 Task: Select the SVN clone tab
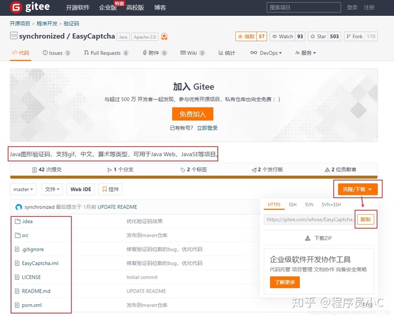click(309, 205)
